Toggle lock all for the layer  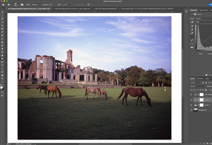pos(206,90)
